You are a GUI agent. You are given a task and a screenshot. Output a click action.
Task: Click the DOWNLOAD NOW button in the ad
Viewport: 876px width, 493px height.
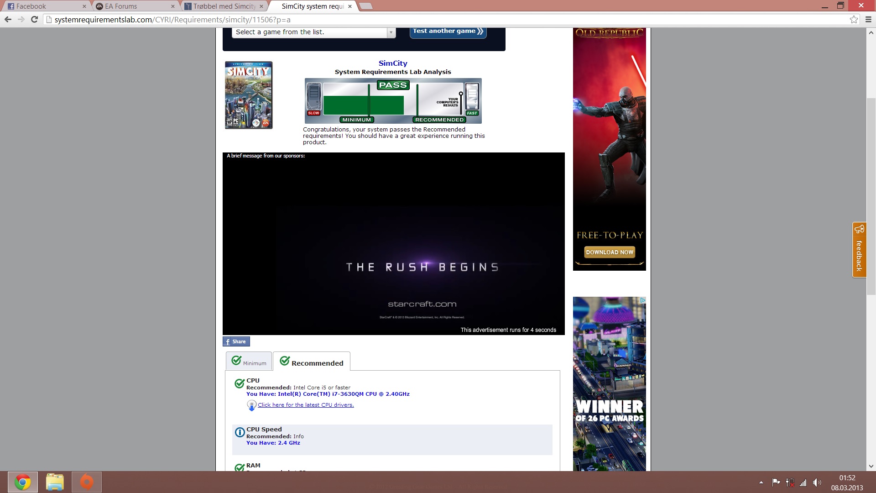click(x=610, y=252)
